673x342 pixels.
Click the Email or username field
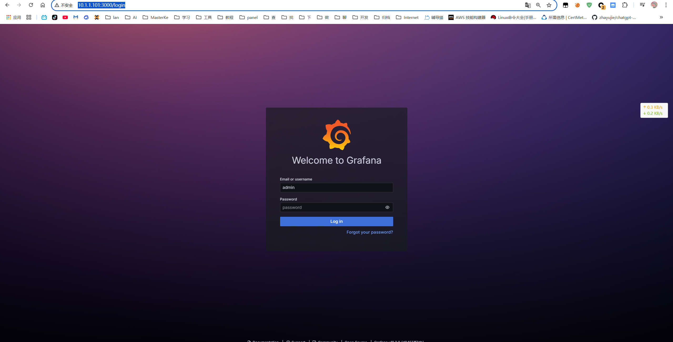click(x=336, y=188)
